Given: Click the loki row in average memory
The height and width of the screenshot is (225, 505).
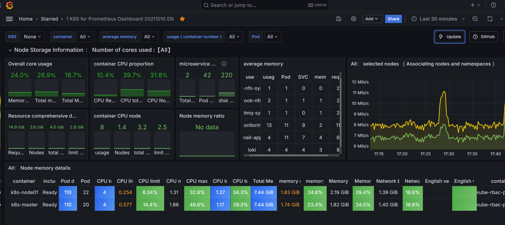Looking at the screenshot, I should [x=291, y=150].
